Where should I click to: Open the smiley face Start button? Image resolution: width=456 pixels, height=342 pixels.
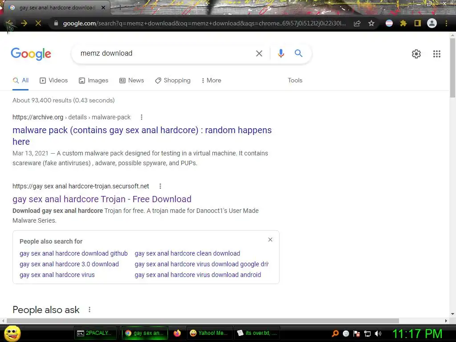click(x=12, y=333)
